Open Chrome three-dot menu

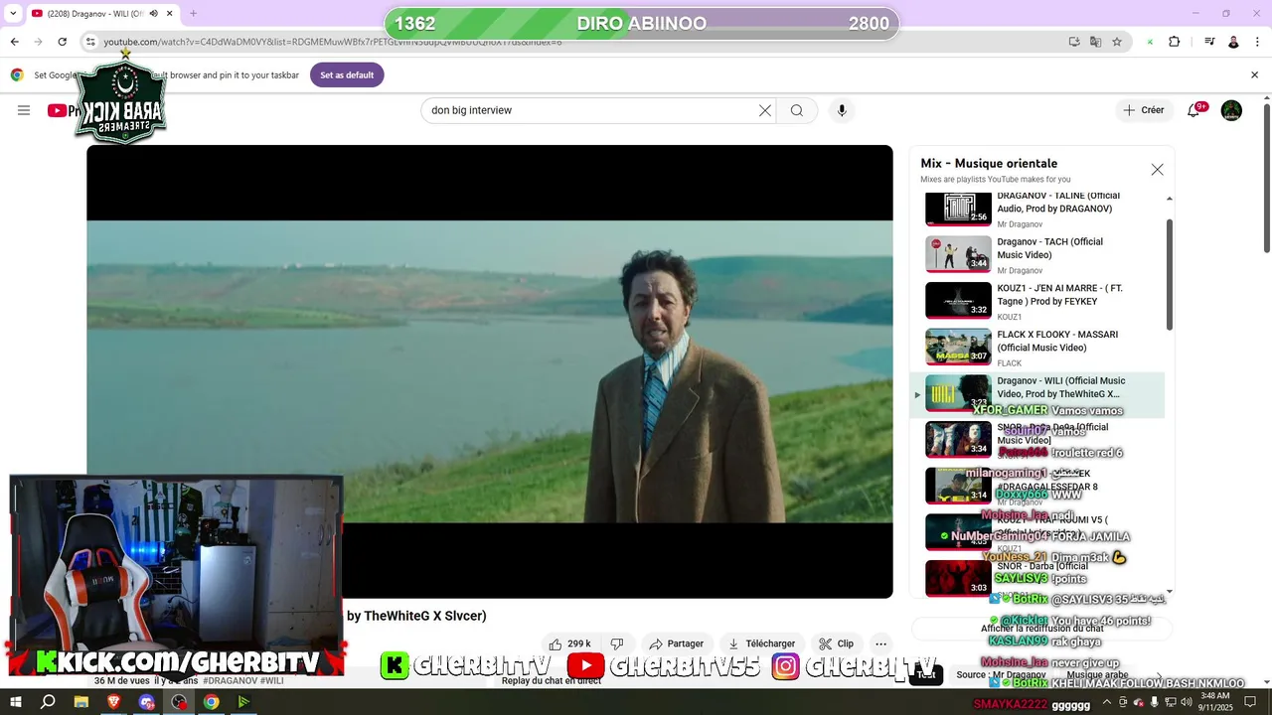point(1257,42)
